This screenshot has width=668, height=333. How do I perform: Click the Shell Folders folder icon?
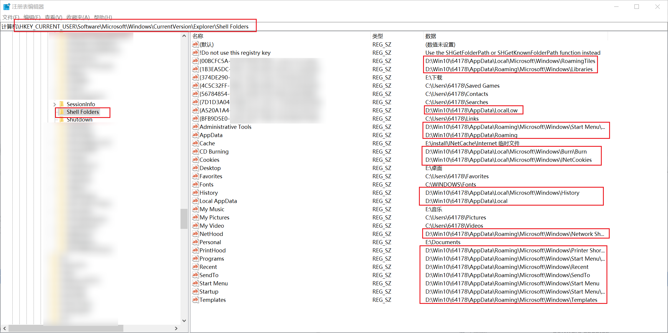pyautogui.click(x=62, y=112)
